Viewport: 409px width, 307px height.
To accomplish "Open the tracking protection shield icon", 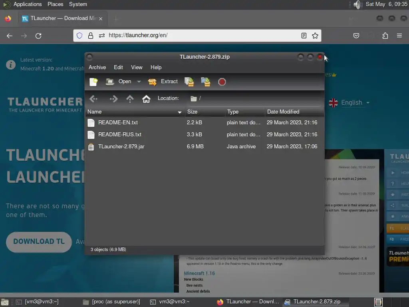I will tap(79, 36).
